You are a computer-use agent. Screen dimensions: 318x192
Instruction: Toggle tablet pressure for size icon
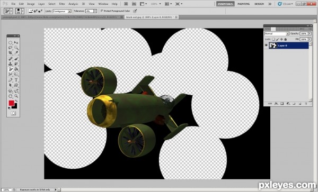135,11
